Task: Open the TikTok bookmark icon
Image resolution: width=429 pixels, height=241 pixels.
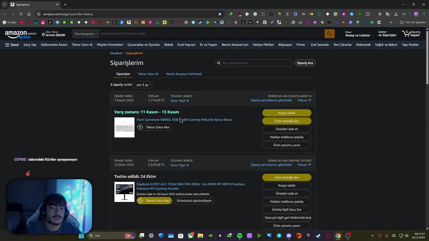Action: click(50, 22)
